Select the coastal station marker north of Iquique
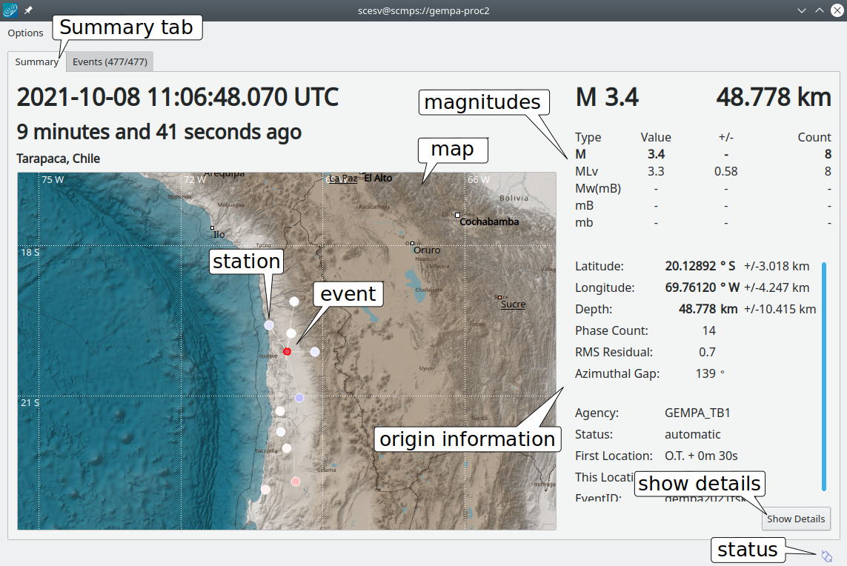The width and height of the screenshot is (847, 566). tap(269, 325)
